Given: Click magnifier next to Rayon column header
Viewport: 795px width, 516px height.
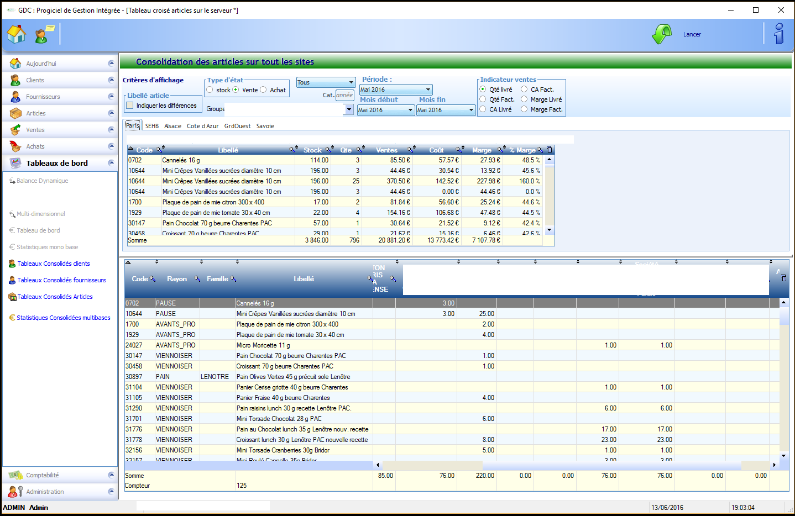Looking at the screenshot, I should (x=197, y=279).
